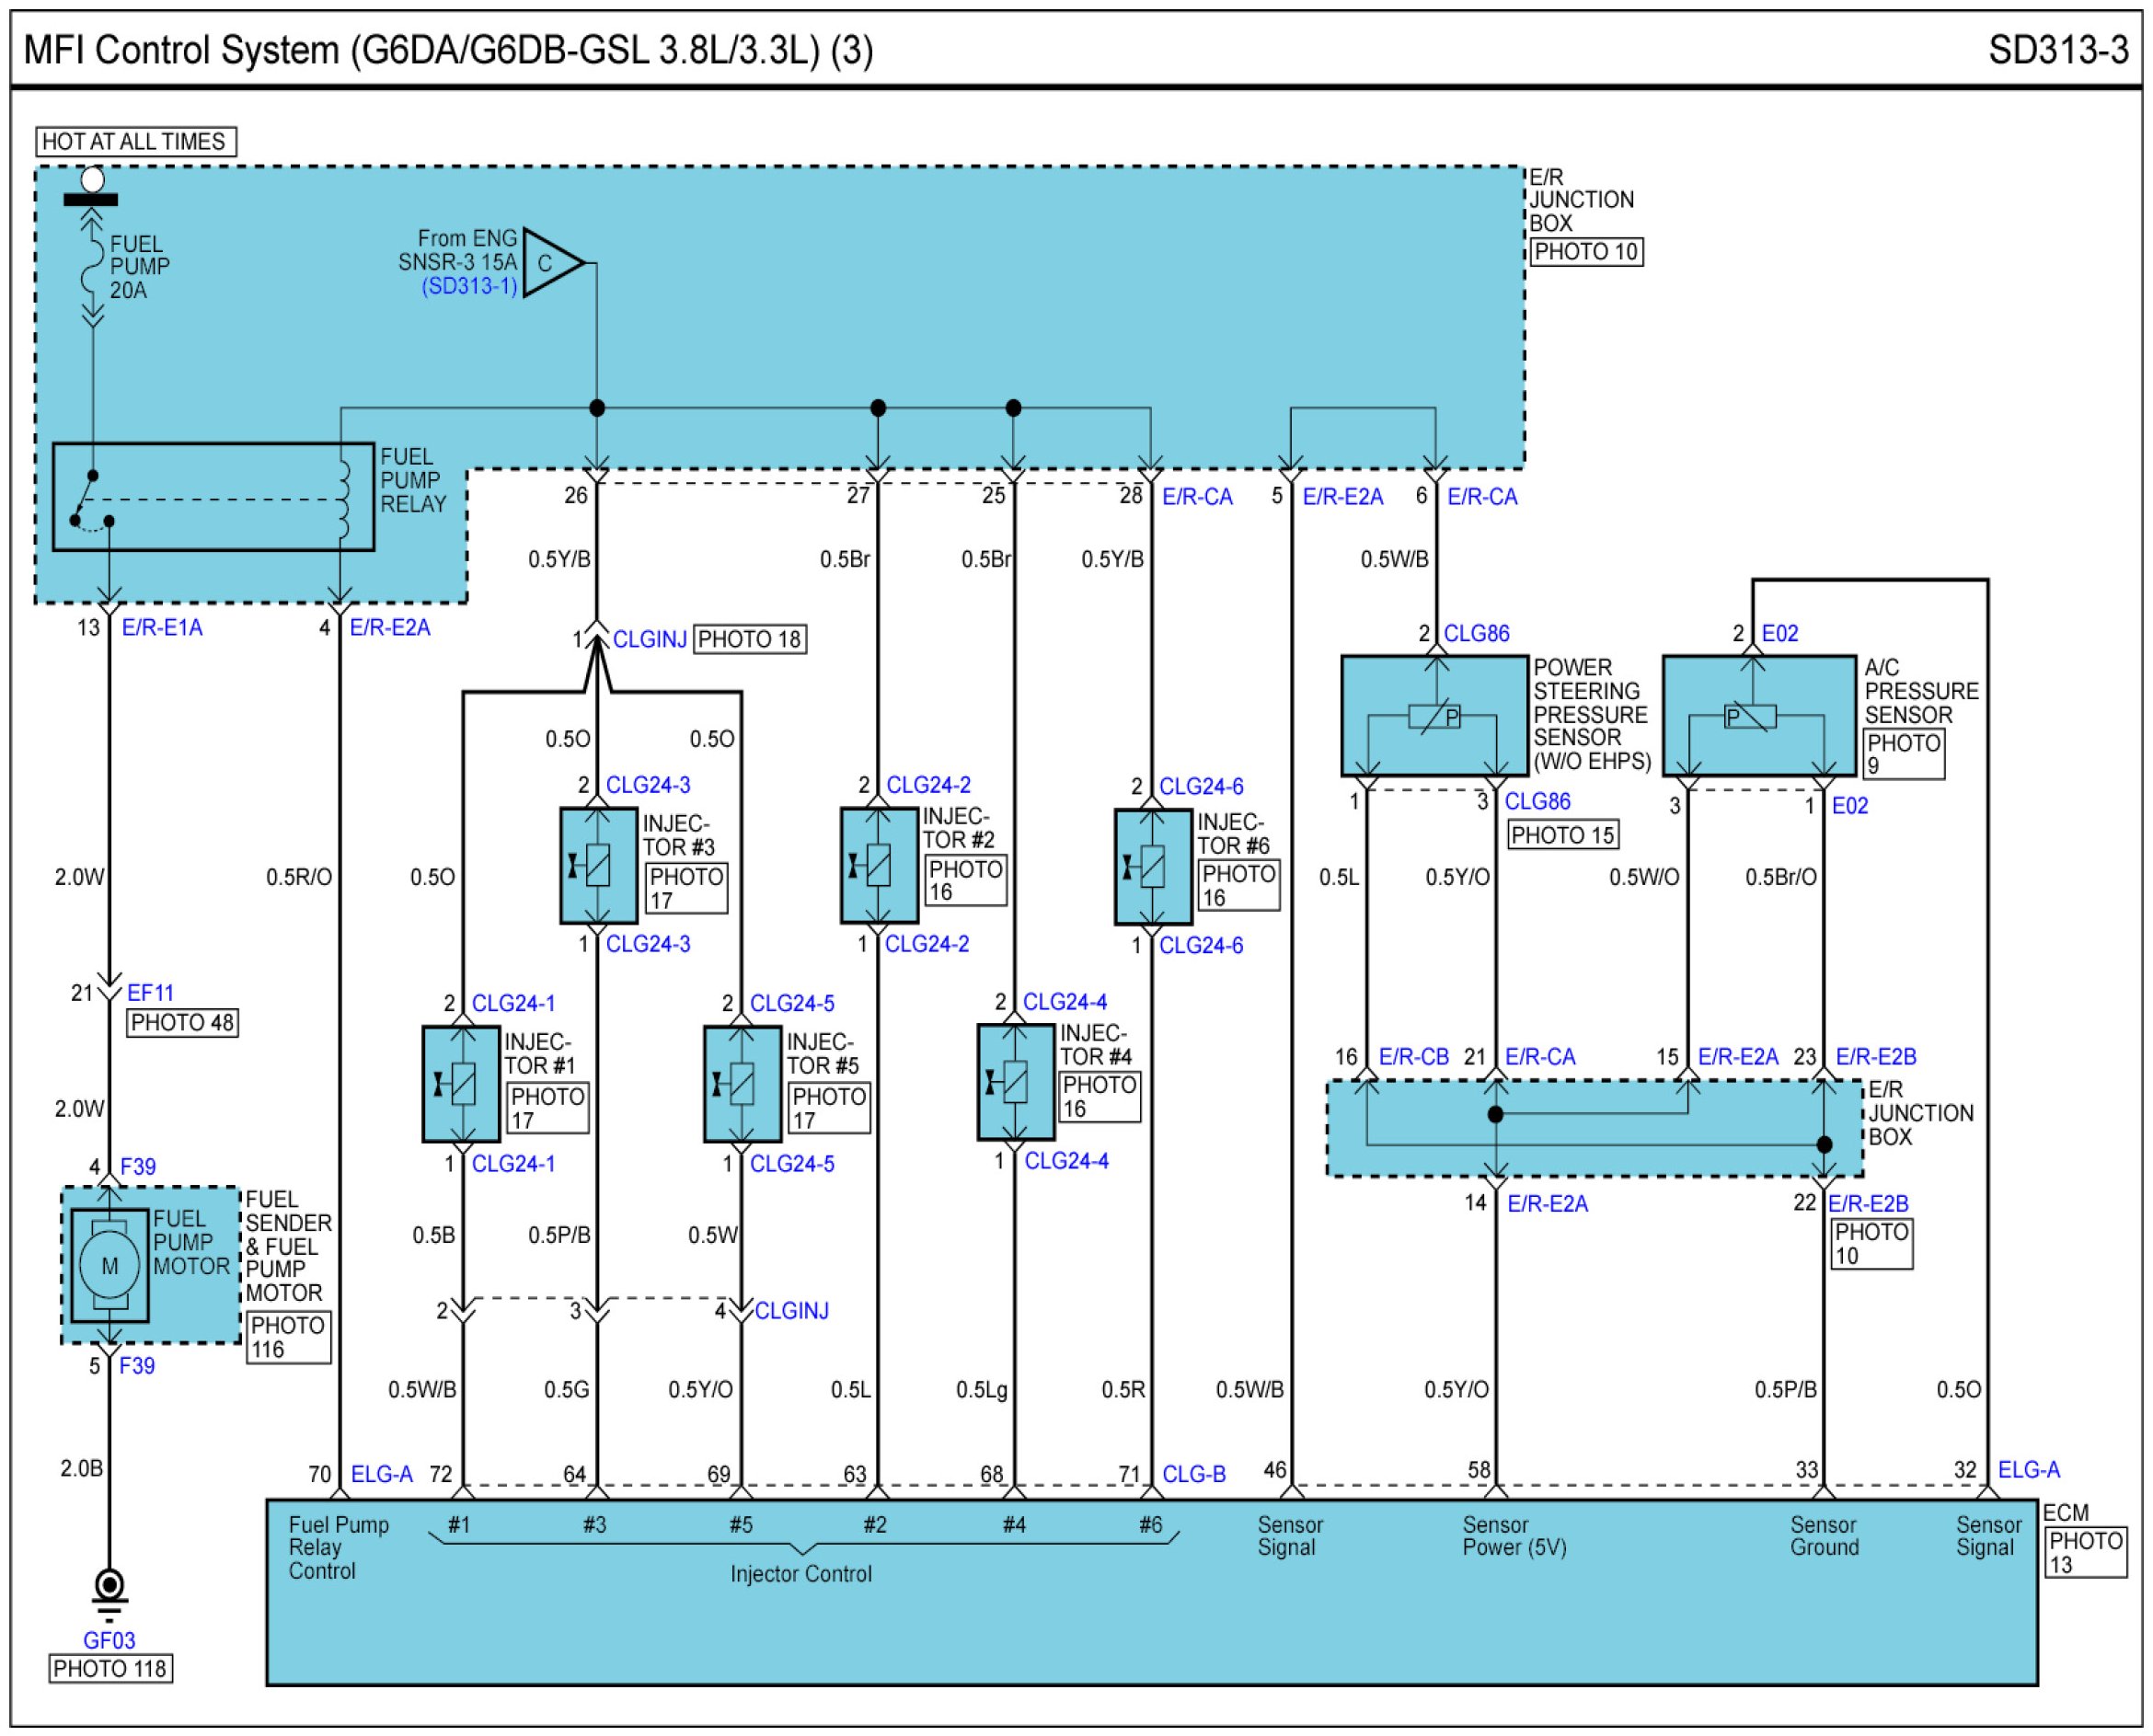Click the Injector #2 component symbol
Viewport: 2153px width, 1736px height.
pyautogui.click(x=879, y=866)
